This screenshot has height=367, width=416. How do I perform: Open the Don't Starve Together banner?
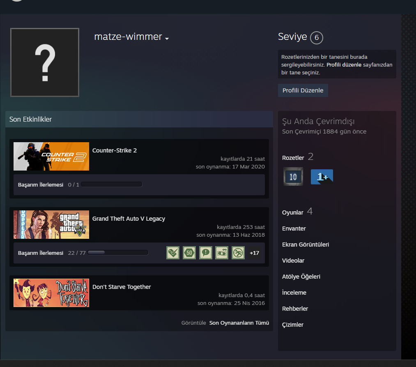tap(51, 293)
